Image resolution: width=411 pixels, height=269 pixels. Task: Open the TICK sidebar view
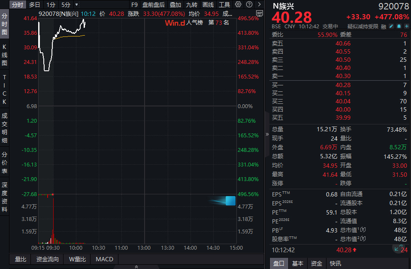coord(4,89)
